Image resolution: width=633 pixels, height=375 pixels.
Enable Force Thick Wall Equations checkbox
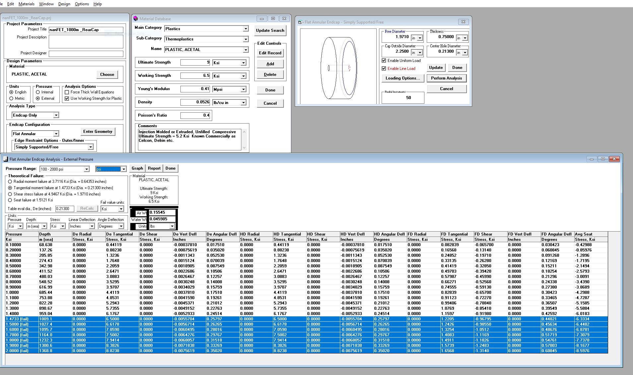pyautogui.click(x=67, y=92)
